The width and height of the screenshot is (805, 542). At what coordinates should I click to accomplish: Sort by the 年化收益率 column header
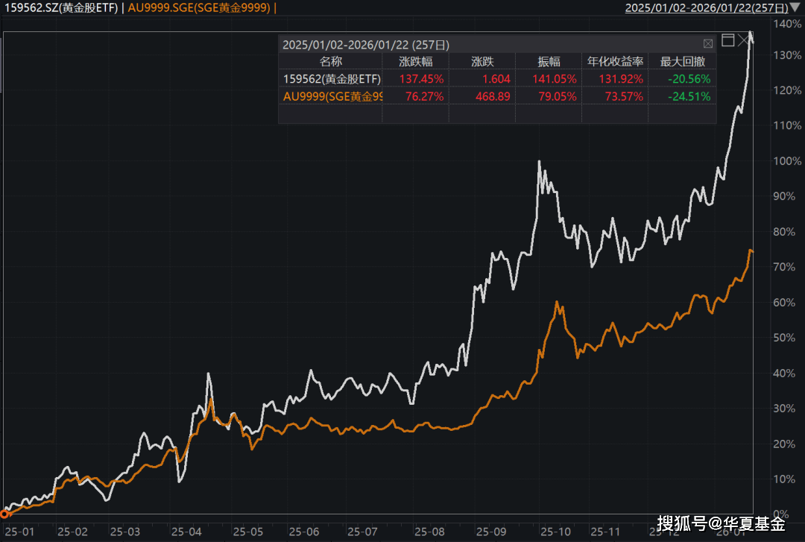coord(615,61)
